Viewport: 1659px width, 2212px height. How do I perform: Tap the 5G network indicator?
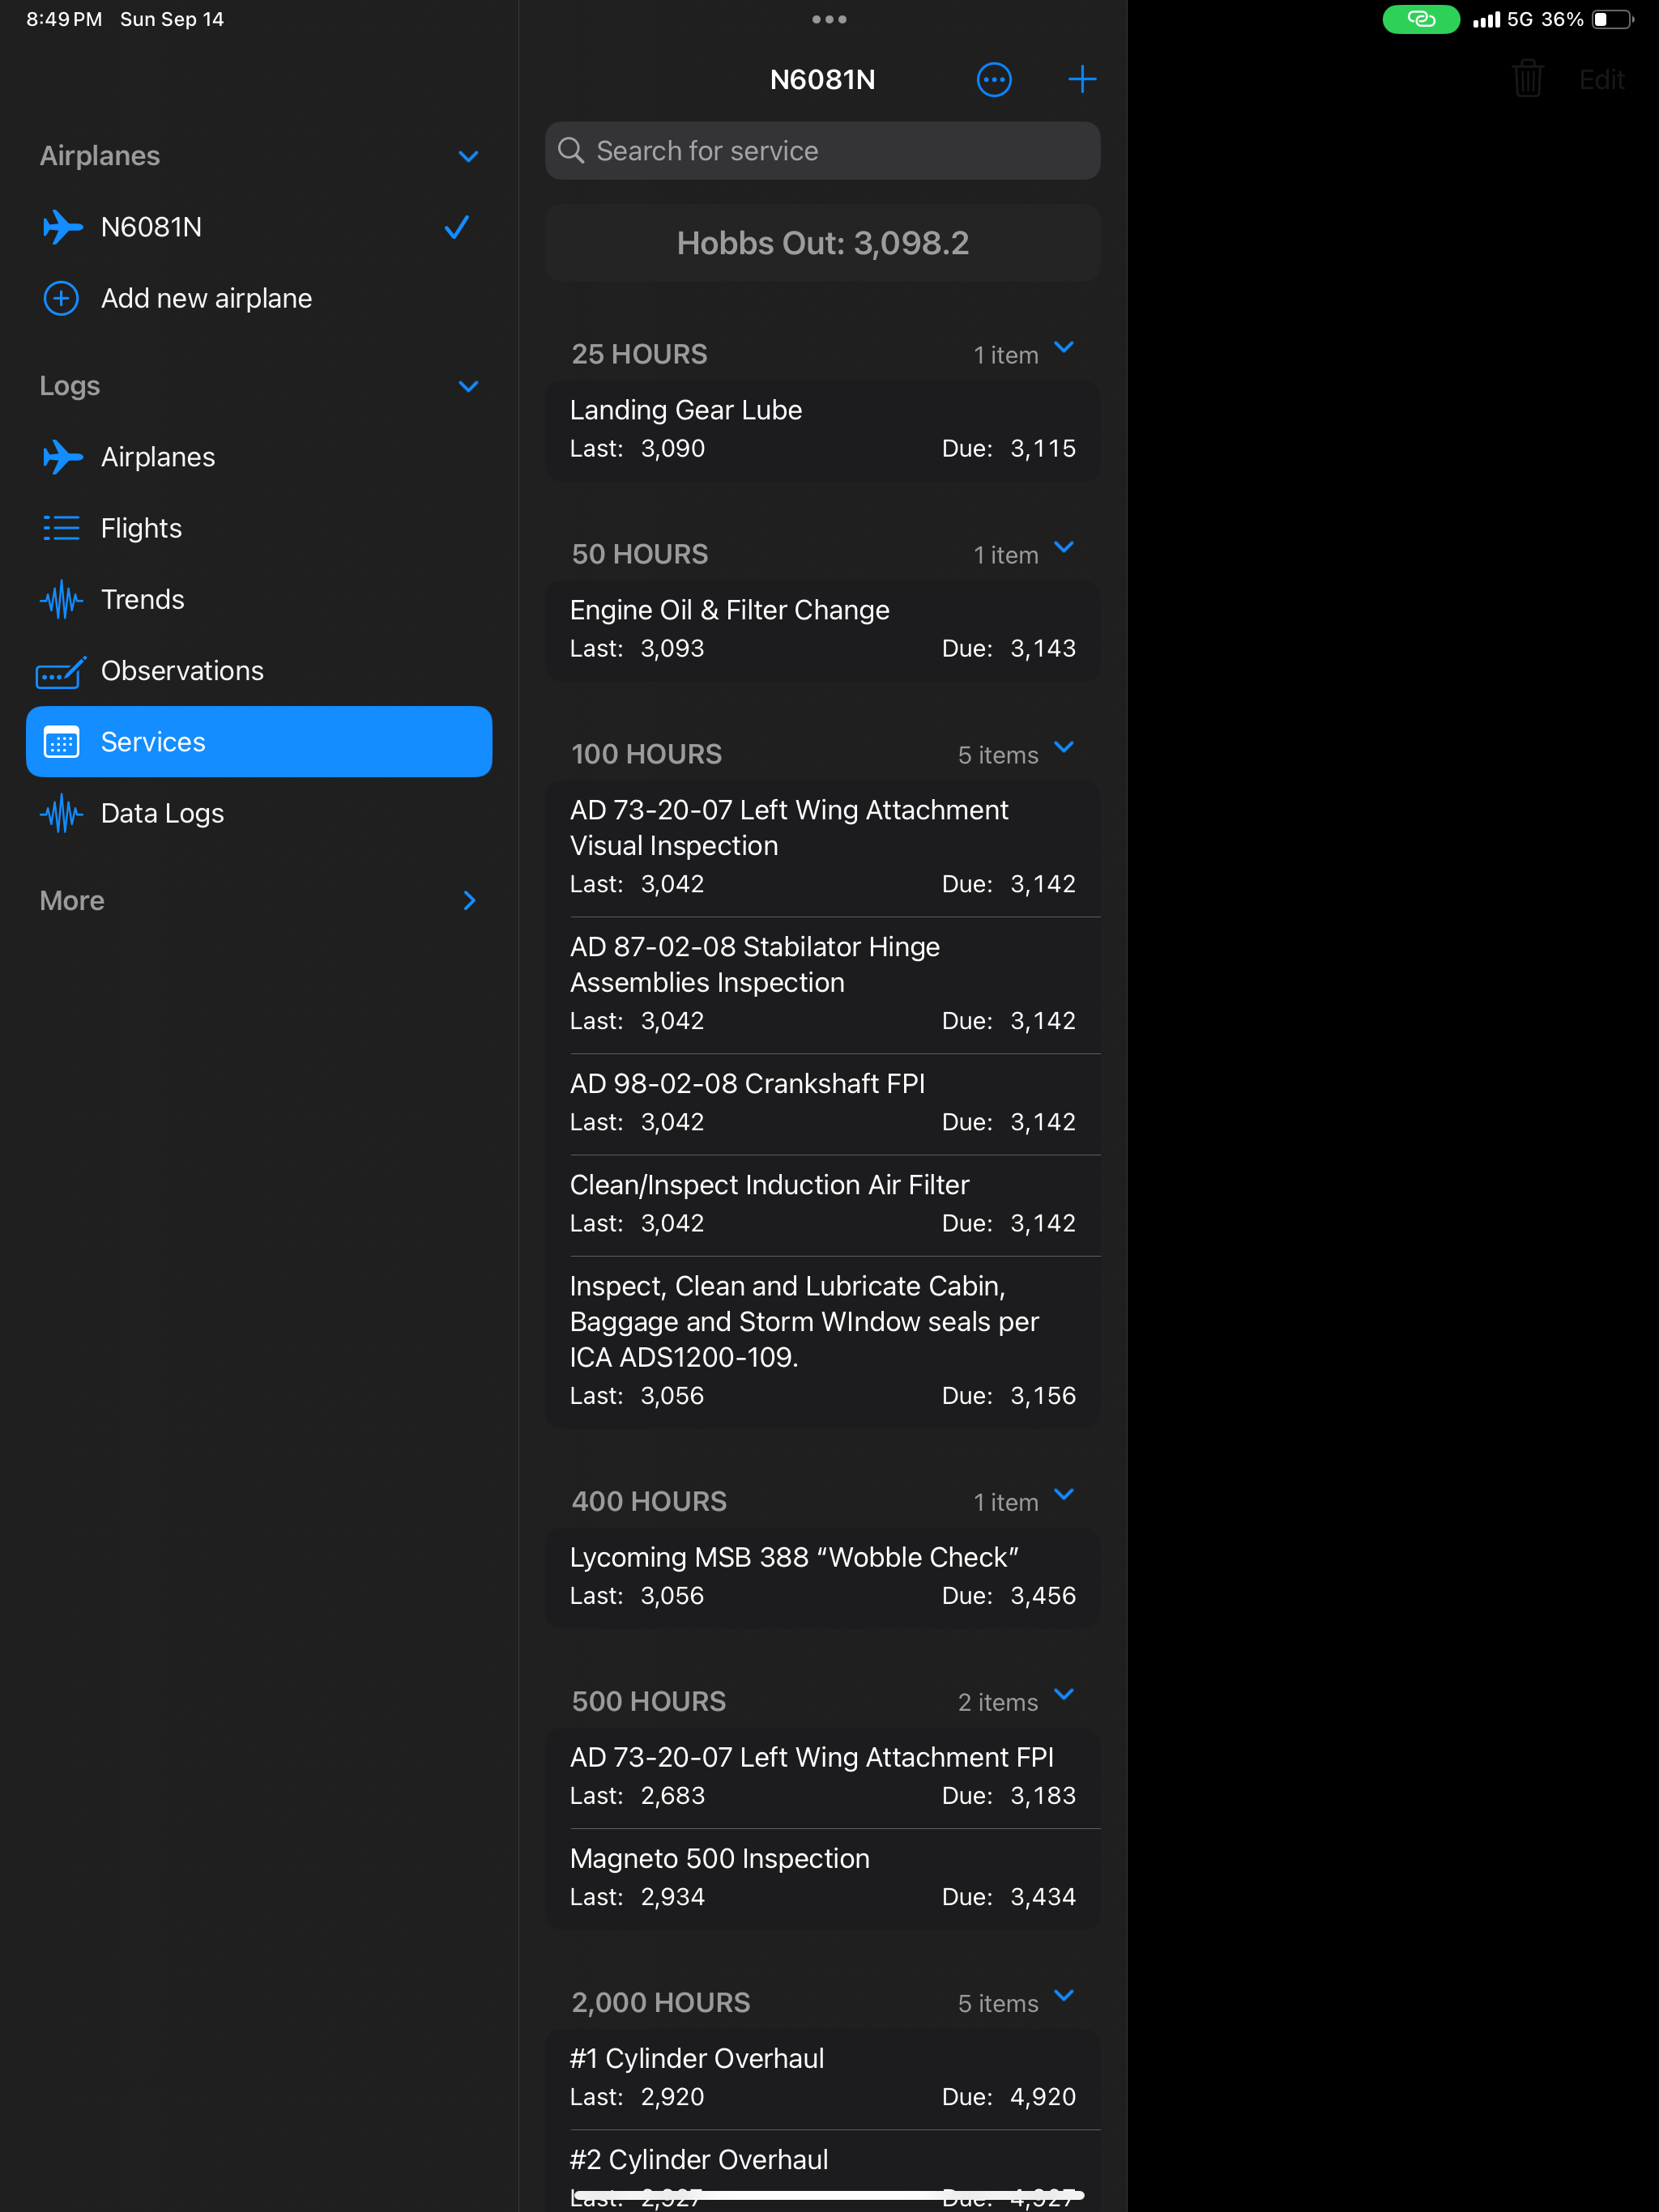[x=1520, y=19]
